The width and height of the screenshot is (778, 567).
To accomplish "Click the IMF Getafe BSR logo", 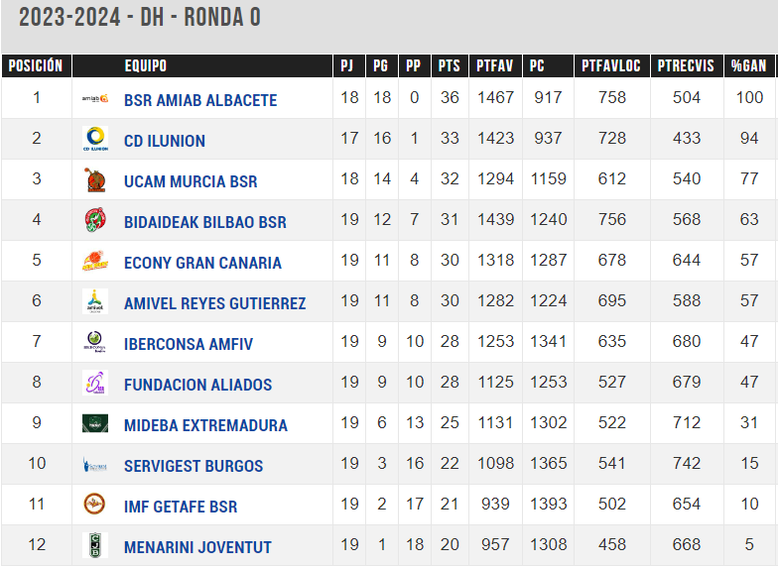I will pos(94,505).
